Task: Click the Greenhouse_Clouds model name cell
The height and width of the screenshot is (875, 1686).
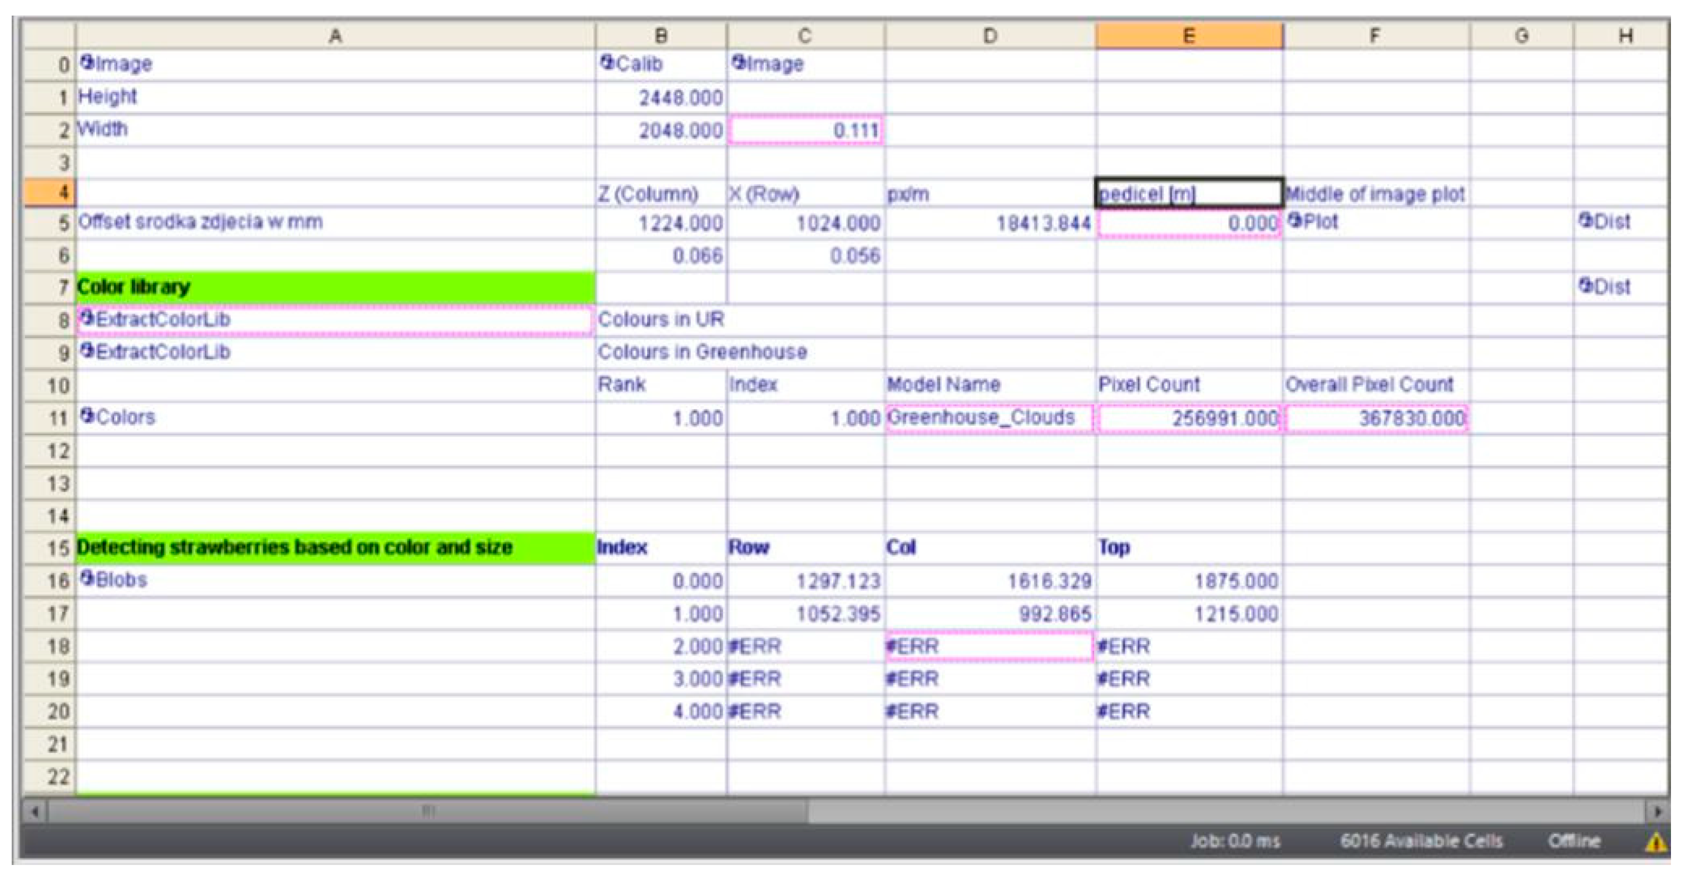Action: [989, 418]
